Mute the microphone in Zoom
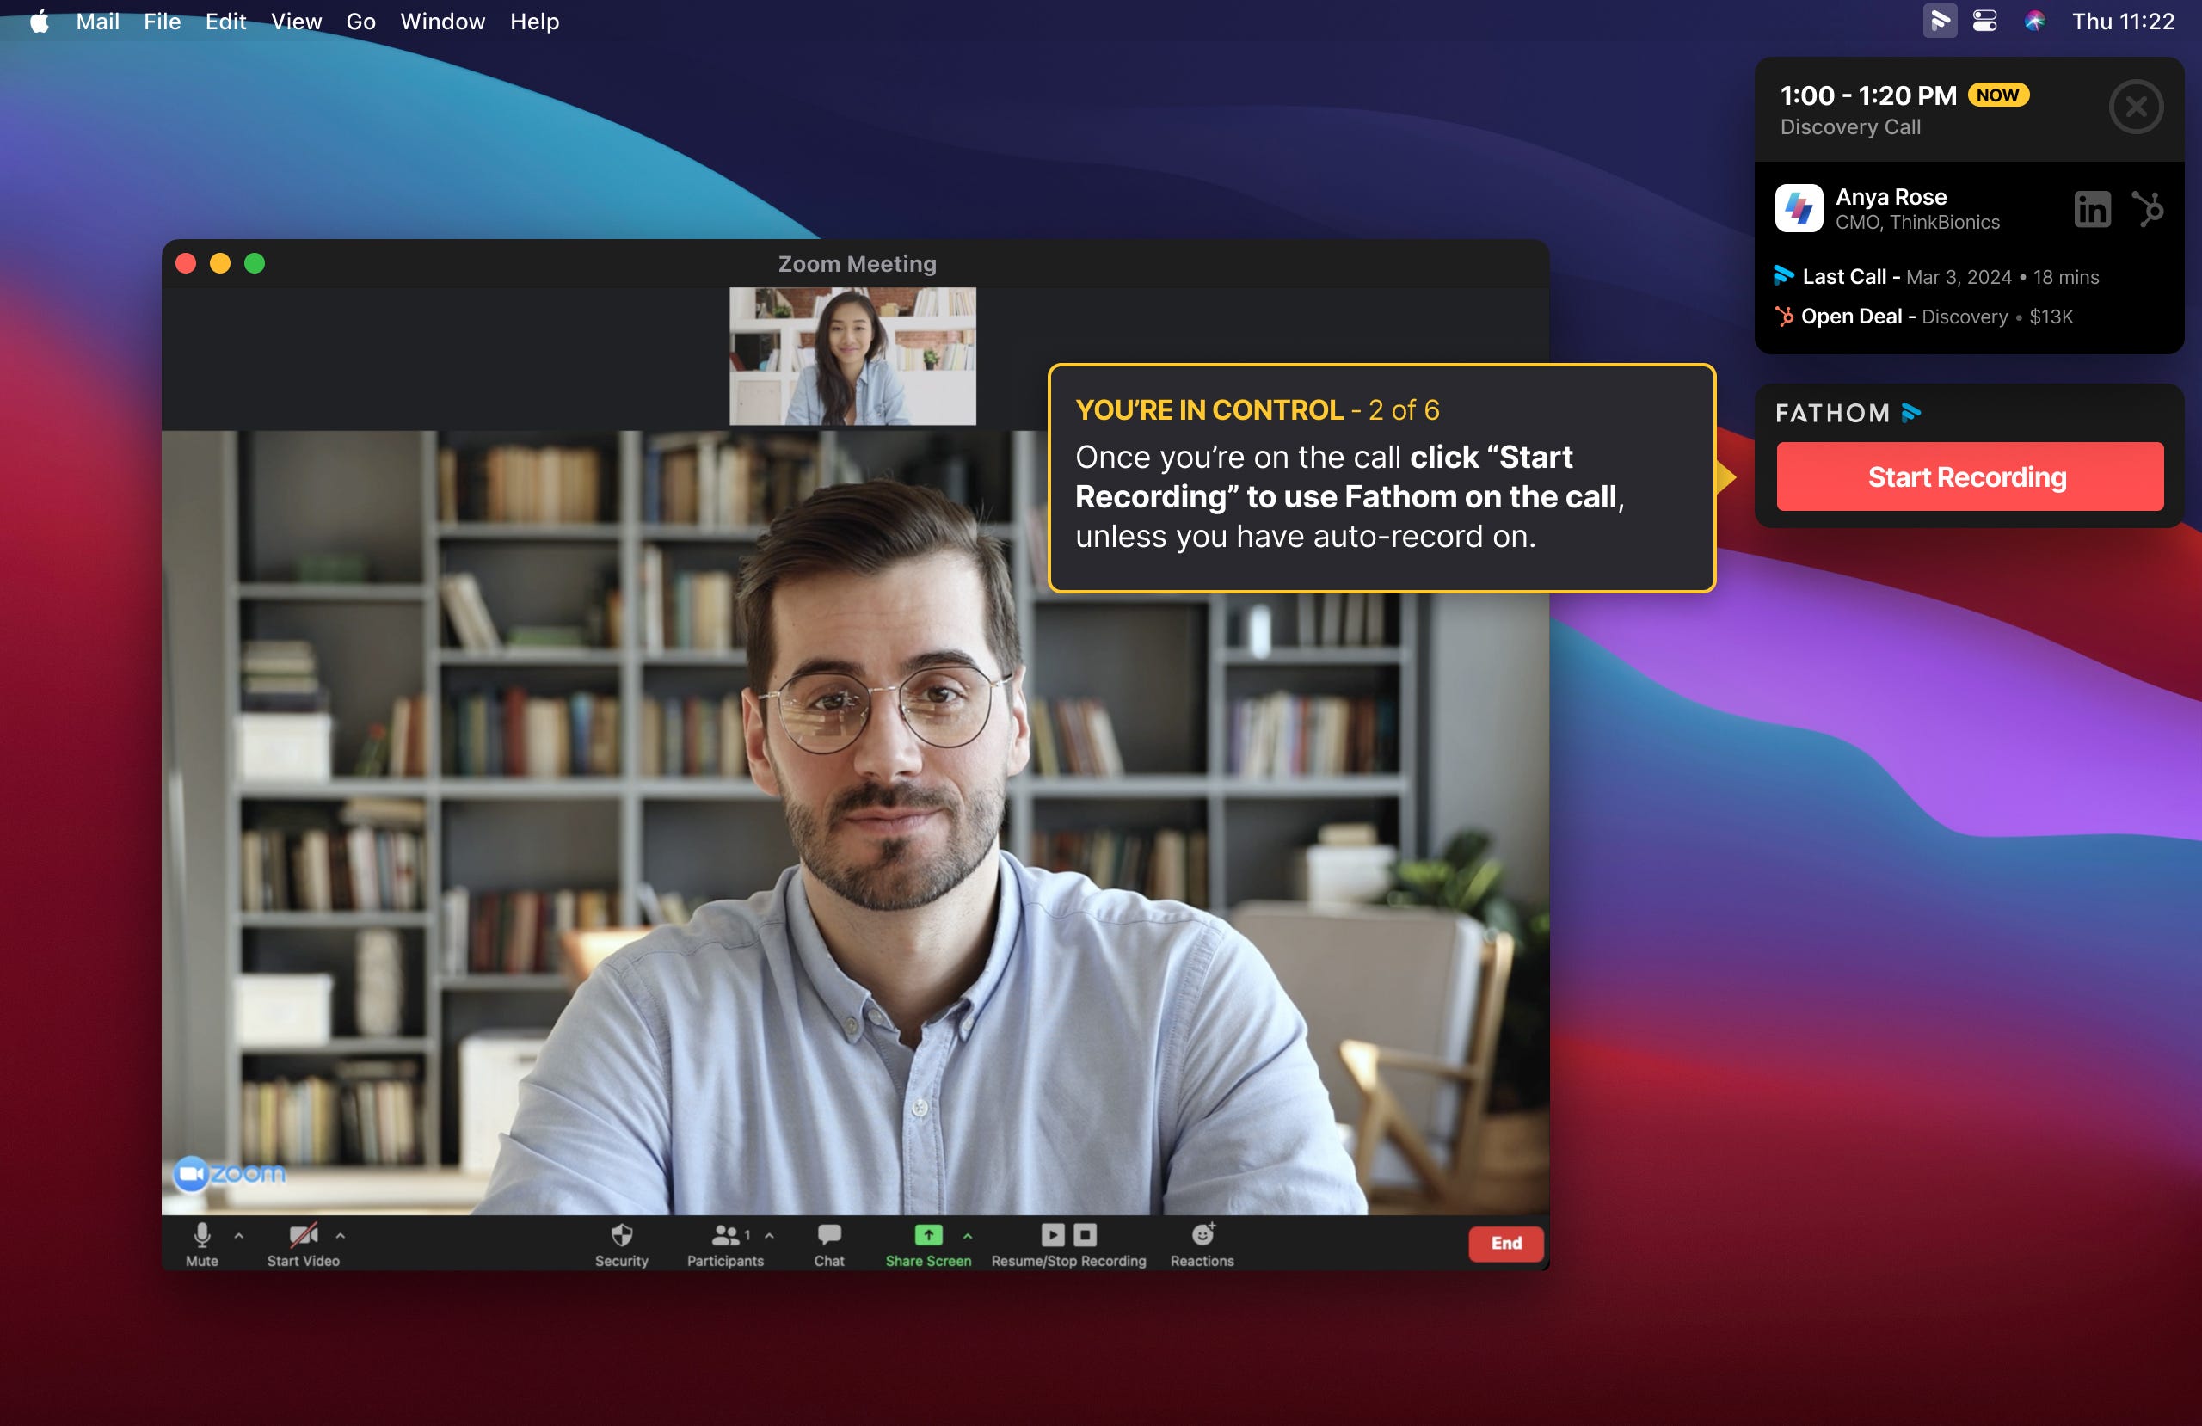2202x1426 pixels. (201, 1244)
